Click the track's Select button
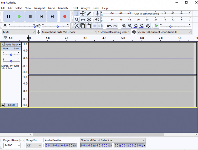The width and height of the screenshot is (198, 150). 11,105
